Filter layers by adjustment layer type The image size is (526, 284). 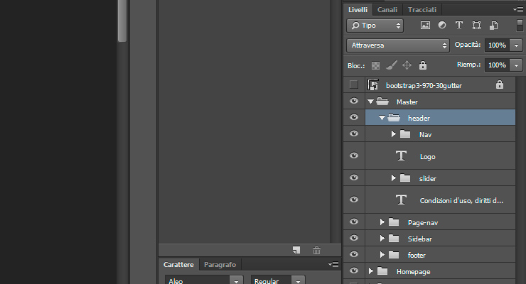442,25
